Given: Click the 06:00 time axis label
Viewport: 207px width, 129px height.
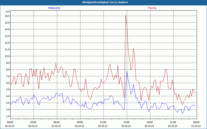Looking at the screenshot, I should (x=57, y=122).
